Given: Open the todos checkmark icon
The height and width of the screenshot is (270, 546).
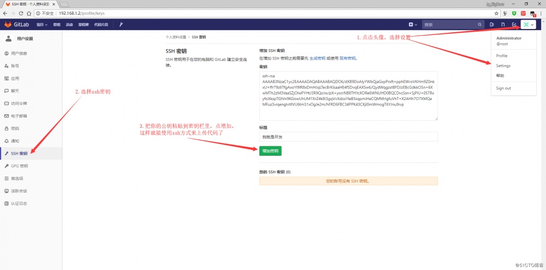Looking at the screenshot, I should point(514,25).
